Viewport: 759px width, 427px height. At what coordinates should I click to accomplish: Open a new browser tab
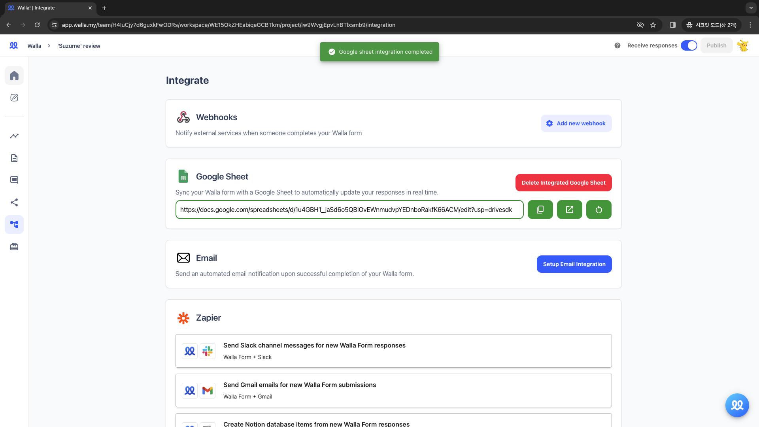104,8
